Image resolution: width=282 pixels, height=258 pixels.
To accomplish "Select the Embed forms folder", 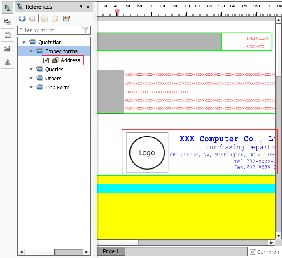I will click(61, 51).
